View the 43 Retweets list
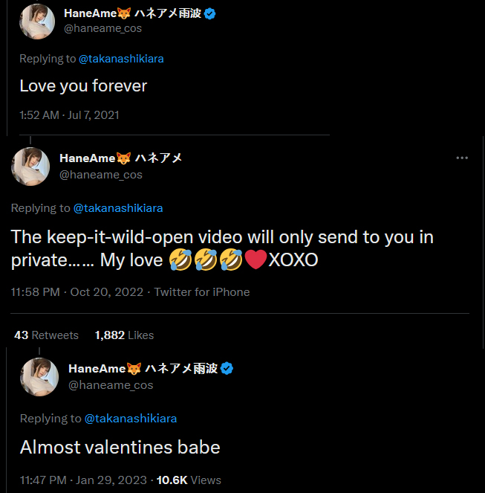The height and width of the screenshot is (493, 485). pyautogui.click(x=47, y=335)
